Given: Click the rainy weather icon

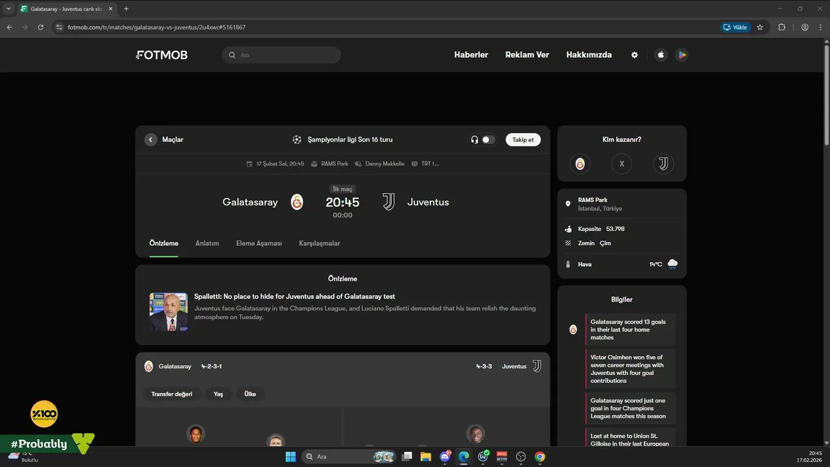Looking at the screenshot, I should [x=672, y=264].
